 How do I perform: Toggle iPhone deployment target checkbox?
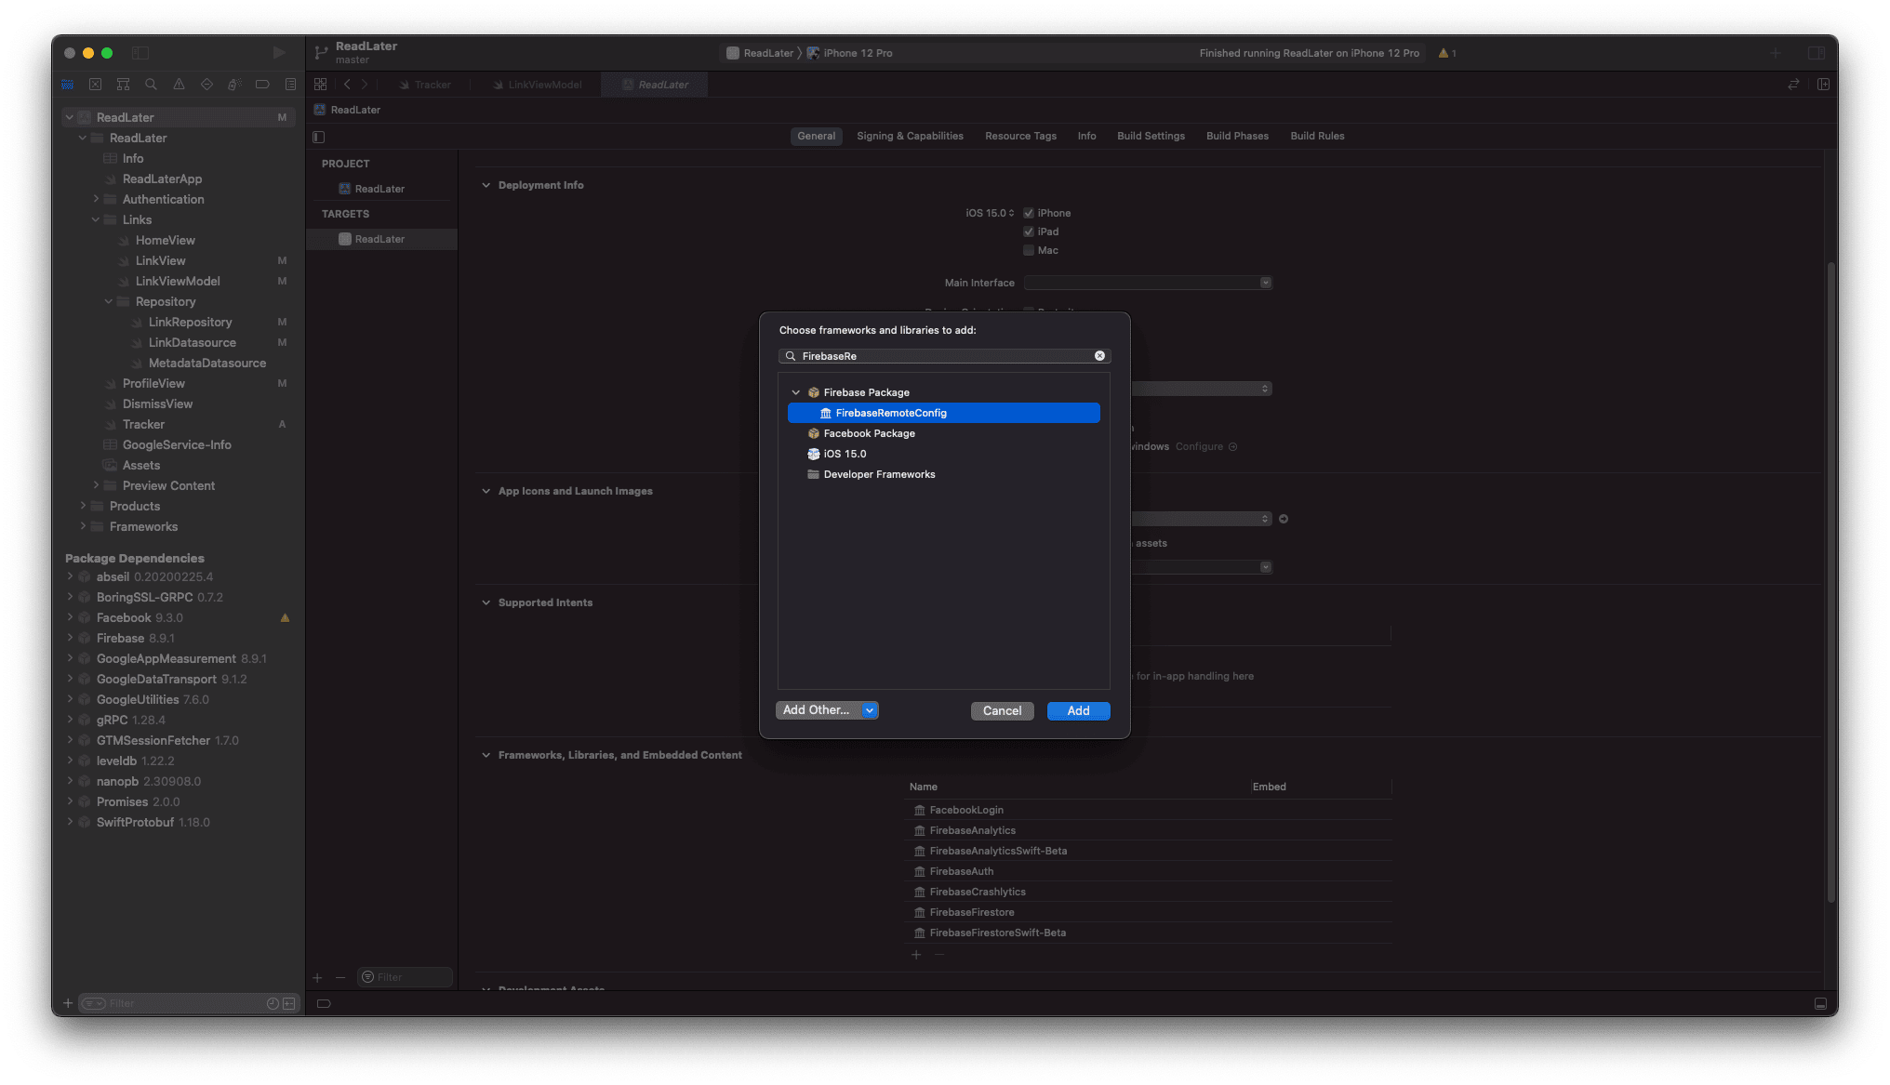(1030, 213)
